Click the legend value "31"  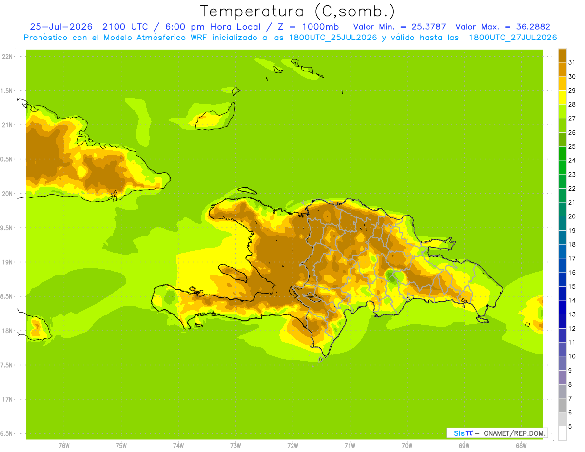pyautogui.click(x=572, y=62)
